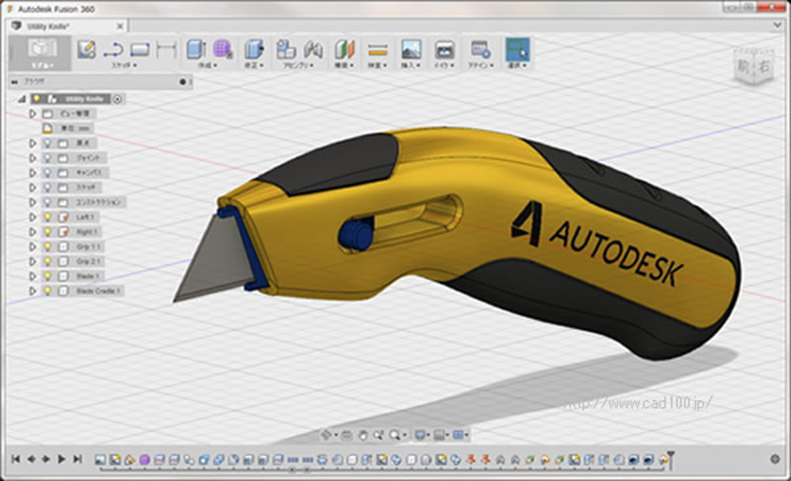The image size is (791, 481).
Task: Toggle visibility bulb for Utility Knife root
Action: click(37, 99)
